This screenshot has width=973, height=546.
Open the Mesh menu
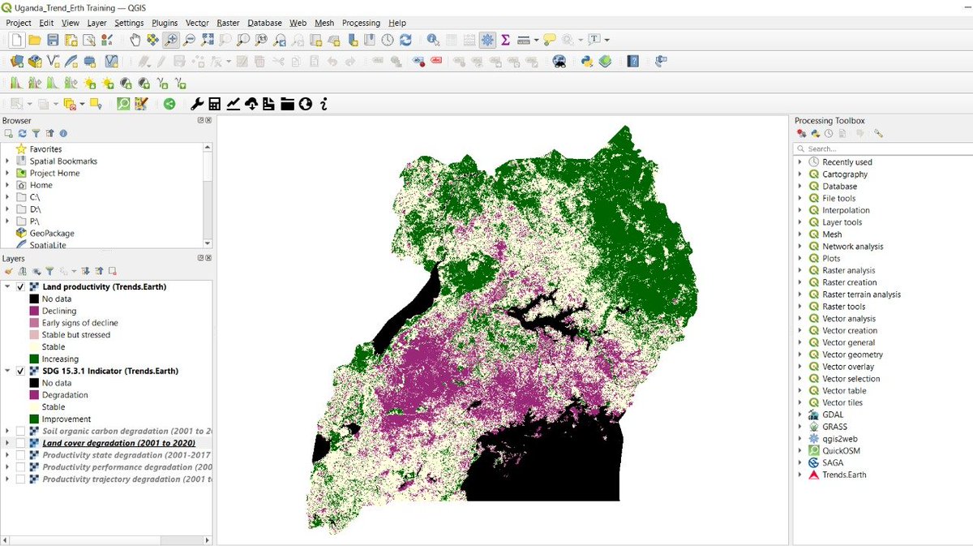pos(324,23)
